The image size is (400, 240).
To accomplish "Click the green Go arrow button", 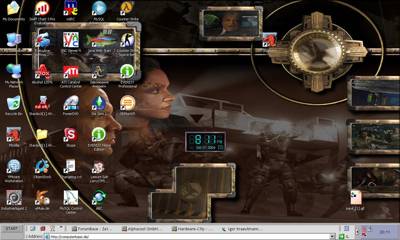I will 342,237.
